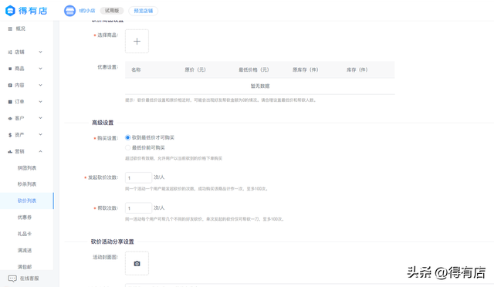494x287 pixels.
Task: Click the 商品 sidebar icon
Action: (10, 69)
